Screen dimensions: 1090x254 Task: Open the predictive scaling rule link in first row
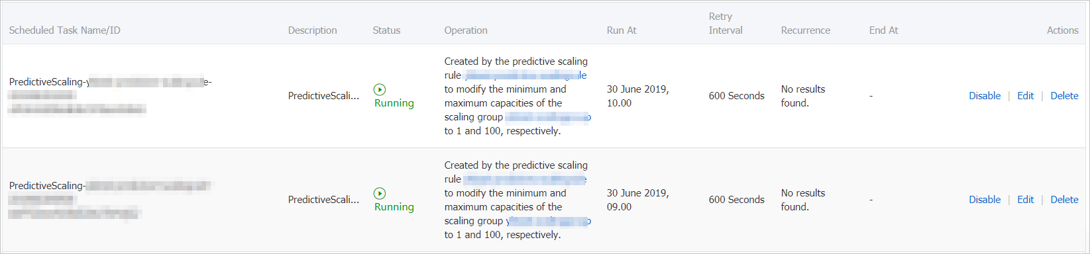click(x=525, y=75)
